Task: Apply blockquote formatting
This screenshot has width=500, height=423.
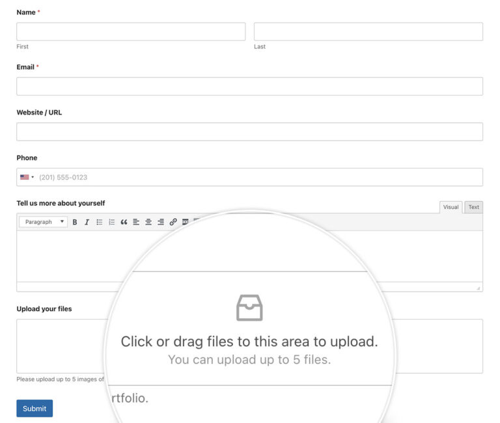Action: pos(124,222)
